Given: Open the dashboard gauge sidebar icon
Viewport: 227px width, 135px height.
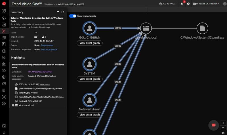Looking at the screenshot, I should 4,18.
